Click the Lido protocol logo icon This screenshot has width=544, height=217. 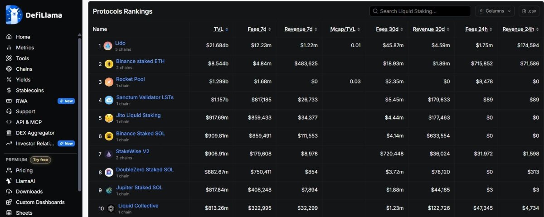click(107, 46)
